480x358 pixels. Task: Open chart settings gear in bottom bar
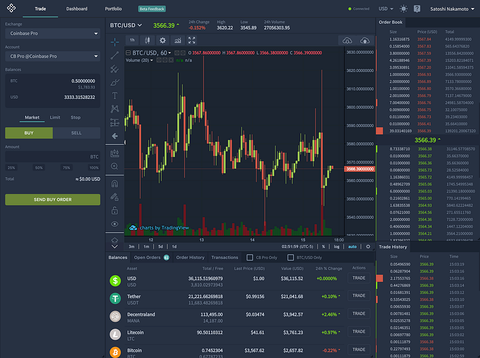[368, 246]
